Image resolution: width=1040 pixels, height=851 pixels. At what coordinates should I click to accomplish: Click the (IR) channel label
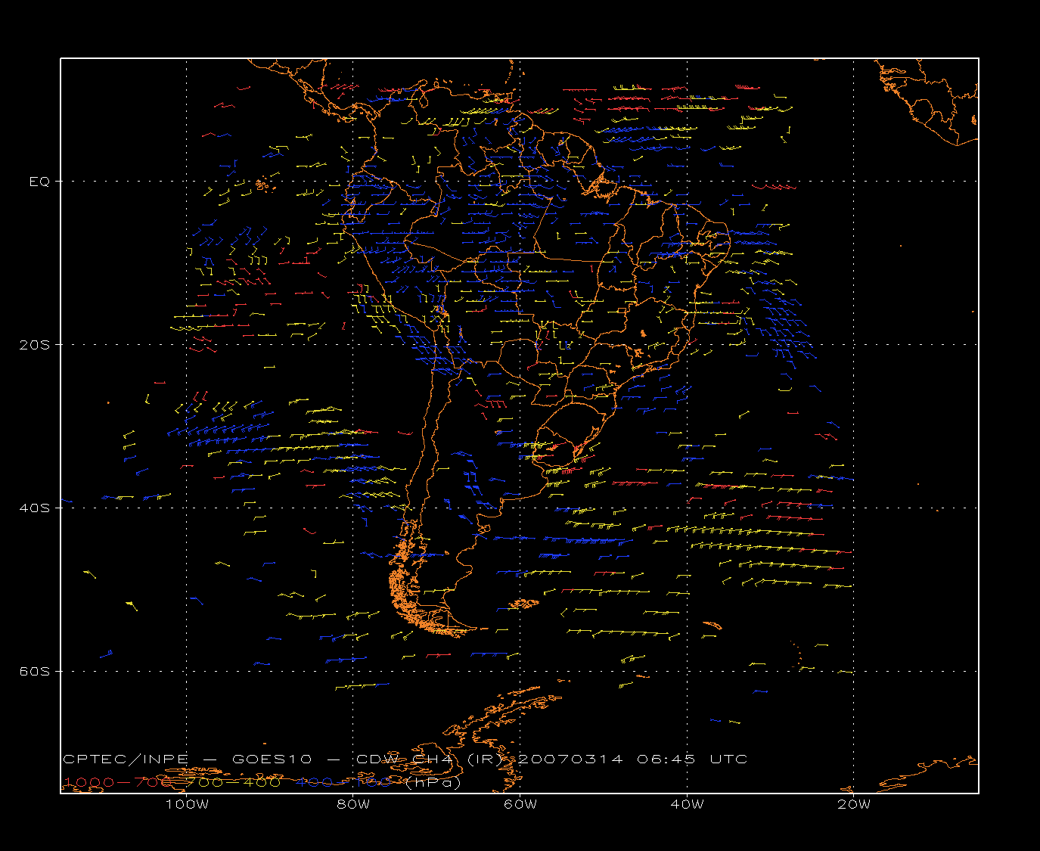point(484,759)
